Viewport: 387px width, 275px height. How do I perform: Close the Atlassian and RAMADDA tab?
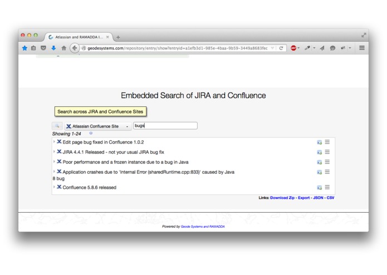107,37
